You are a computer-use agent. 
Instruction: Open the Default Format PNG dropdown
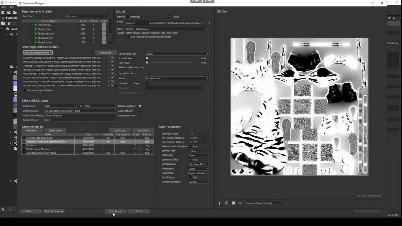pyautogui.click(x=81, y=111)
